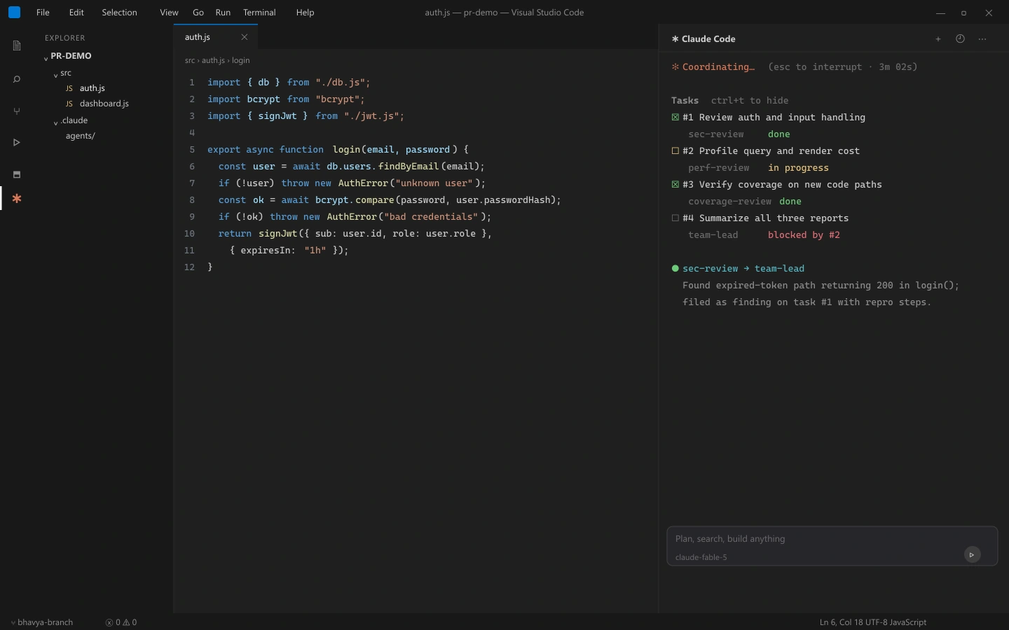Image resolution: width=1009 pixels, height=630 pixels.
Task: Click the login breadcrumb segment
Action: point(241,60)
